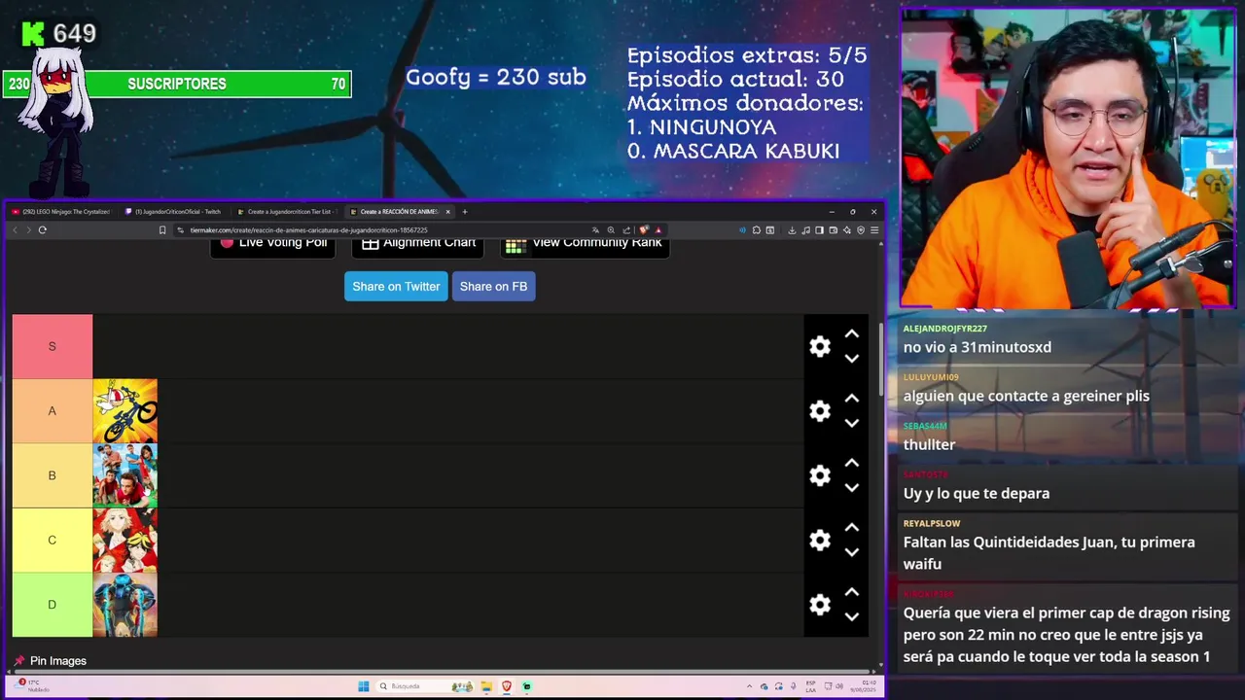
Task: Open settings gear for B tier row
Action: (820, 475)
